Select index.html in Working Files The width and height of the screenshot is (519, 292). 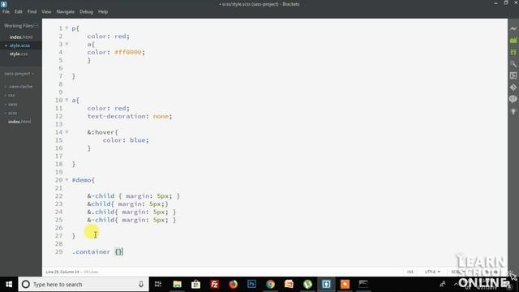pyautogui.click(x=21, y=37)
